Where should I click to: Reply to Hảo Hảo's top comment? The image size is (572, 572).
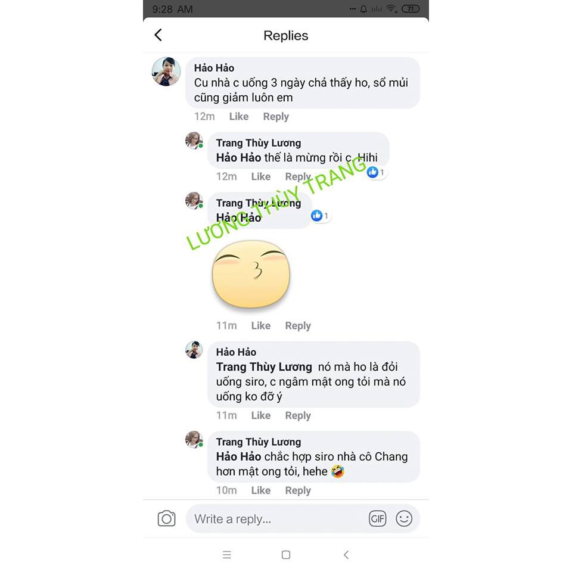276,117
